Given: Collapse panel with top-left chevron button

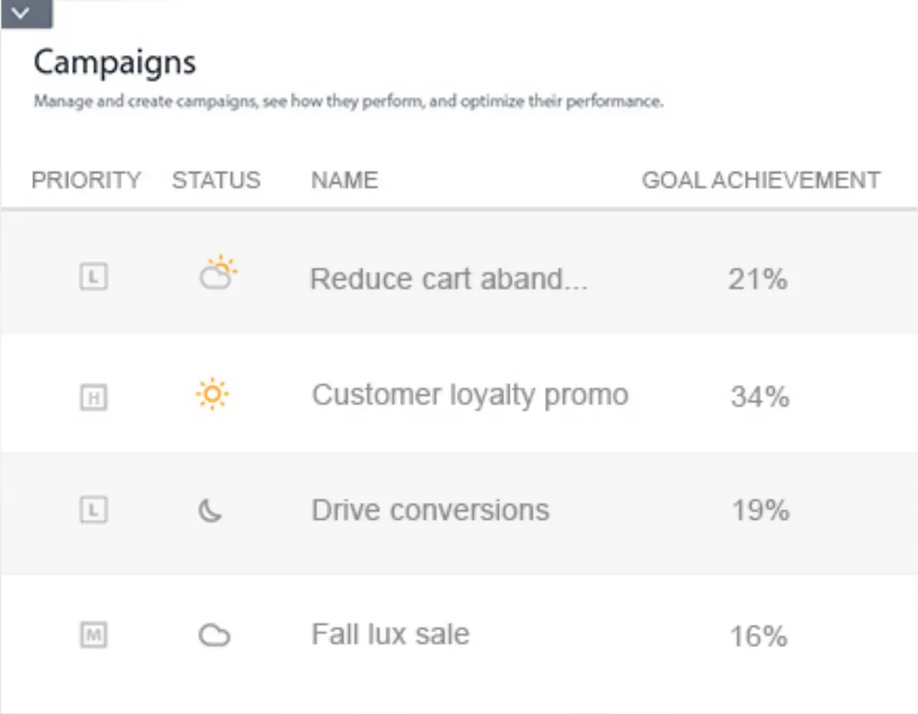Looking at the screenshot, I should click(x=26, y=14).
